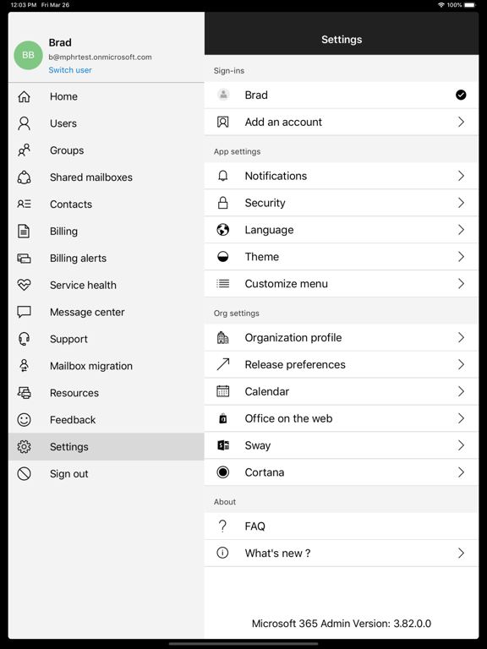The width and height of the screenshot is (487, 649).
Task: Click the Brad sign-in avatar icon
Action: 223,95
